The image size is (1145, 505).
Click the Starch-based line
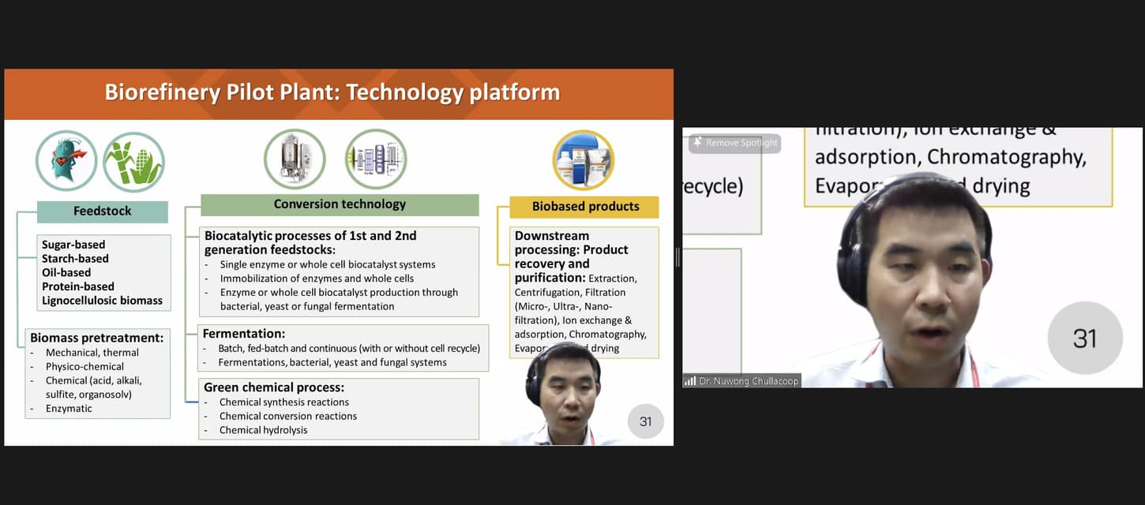[x=75, y=259]
